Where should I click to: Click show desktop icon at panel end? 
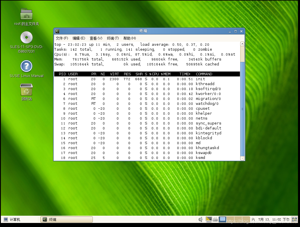click(294, 219)
